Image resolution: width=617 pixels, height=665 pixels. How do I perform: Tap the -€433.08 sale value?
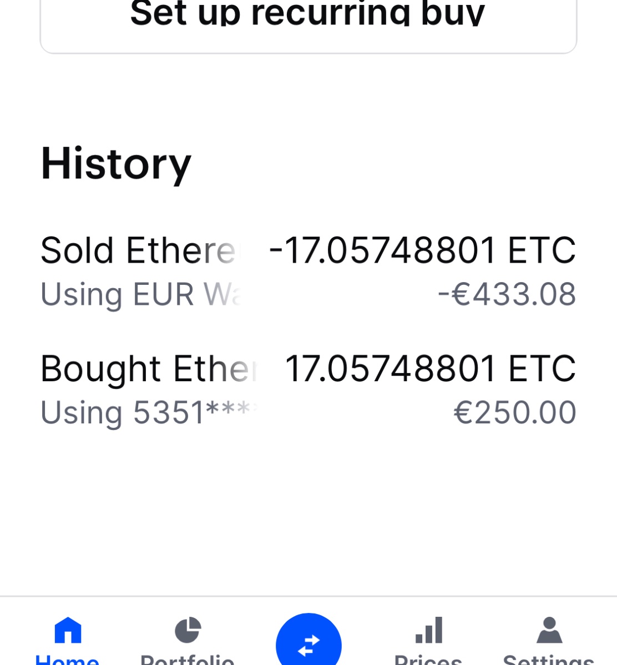click(507, 294)
